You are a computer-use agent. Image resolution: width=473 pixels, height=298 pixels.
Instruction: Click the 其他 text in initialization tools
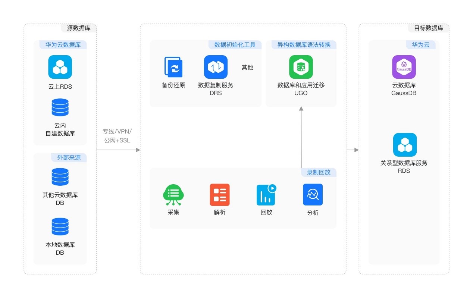pos(247,67)
